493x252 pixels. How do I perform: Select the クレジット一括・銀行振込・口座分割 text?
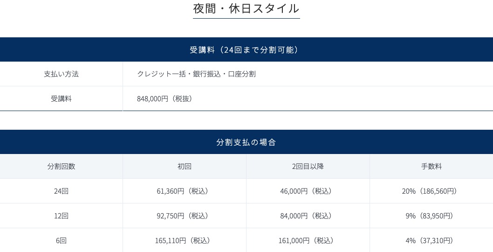(x=196, y=74)
